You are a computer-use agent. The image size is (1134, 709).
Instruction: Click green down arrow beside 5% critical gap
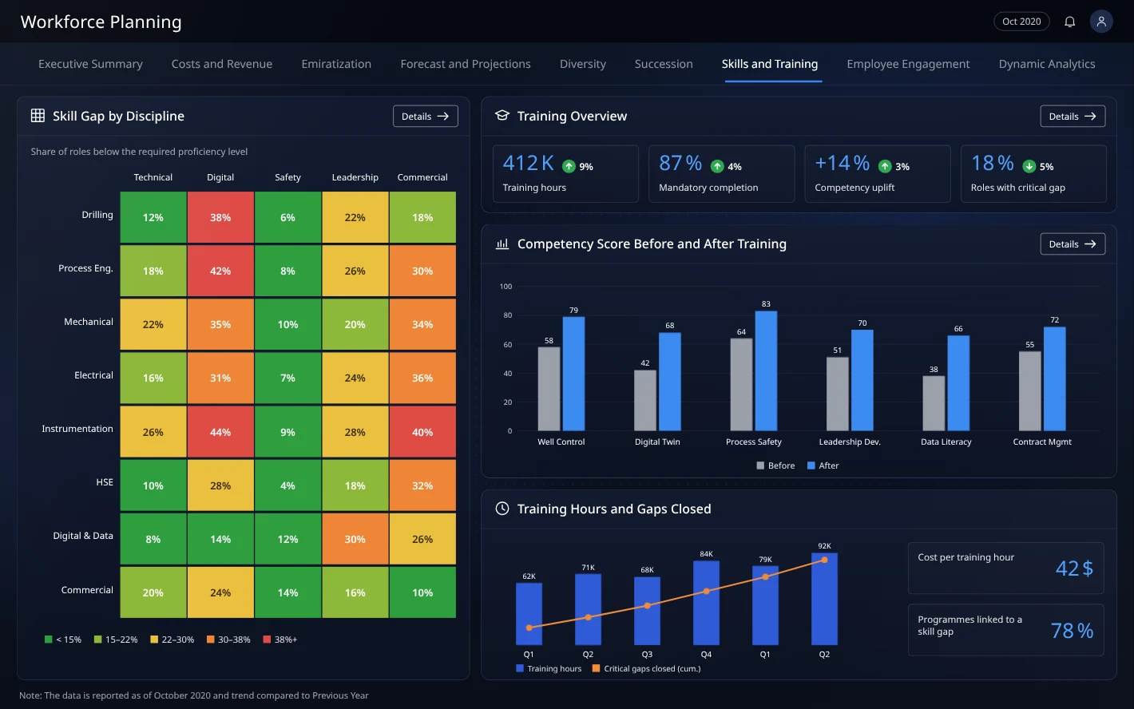1029,166
